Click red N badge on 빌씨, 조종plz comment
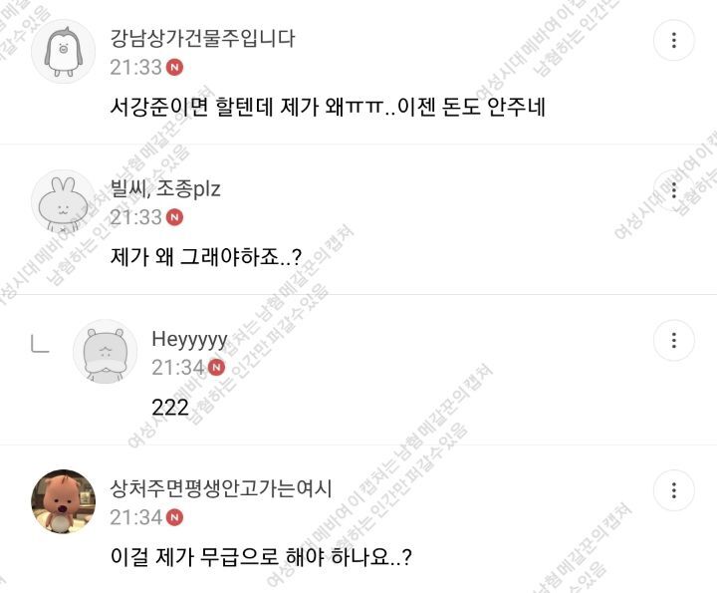 pyautogui.click(x=174, y=217)
